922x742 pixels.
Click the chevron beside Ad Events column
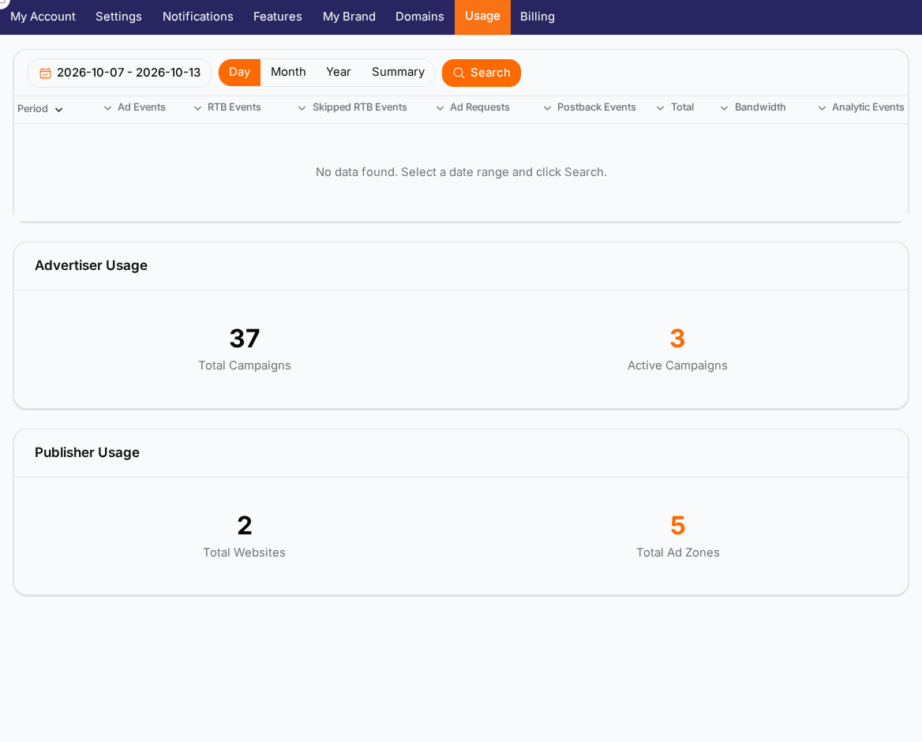107,108
